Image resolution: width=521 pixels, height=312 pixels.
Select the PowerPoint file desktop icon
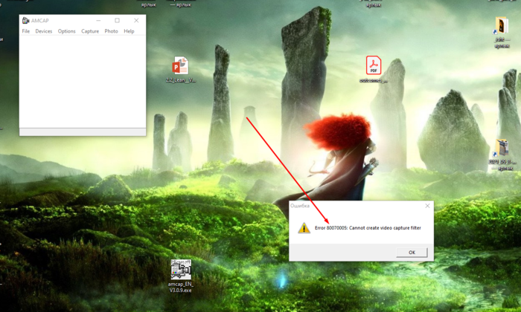(180, 69)
